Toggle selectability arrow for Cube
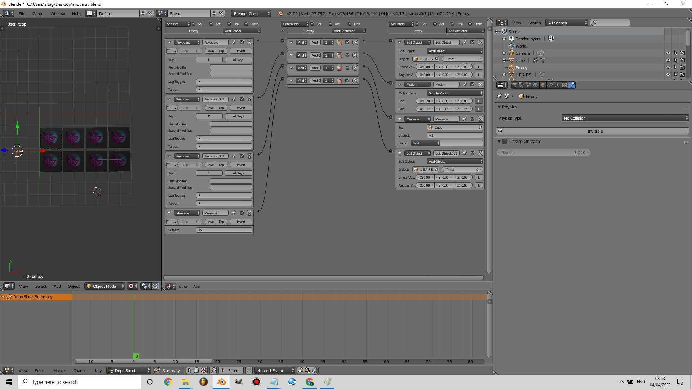This screenshot has height=389, width=692. coord(675,60)
